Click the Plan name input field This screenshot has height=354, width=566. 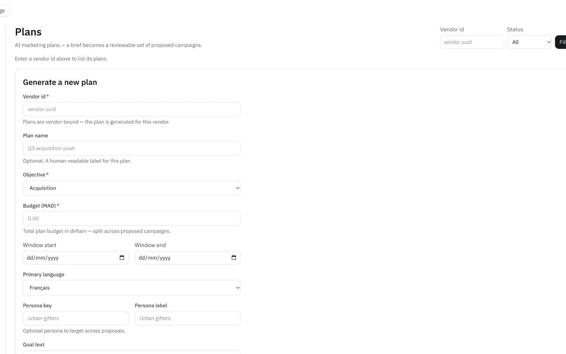pos(132,148)
